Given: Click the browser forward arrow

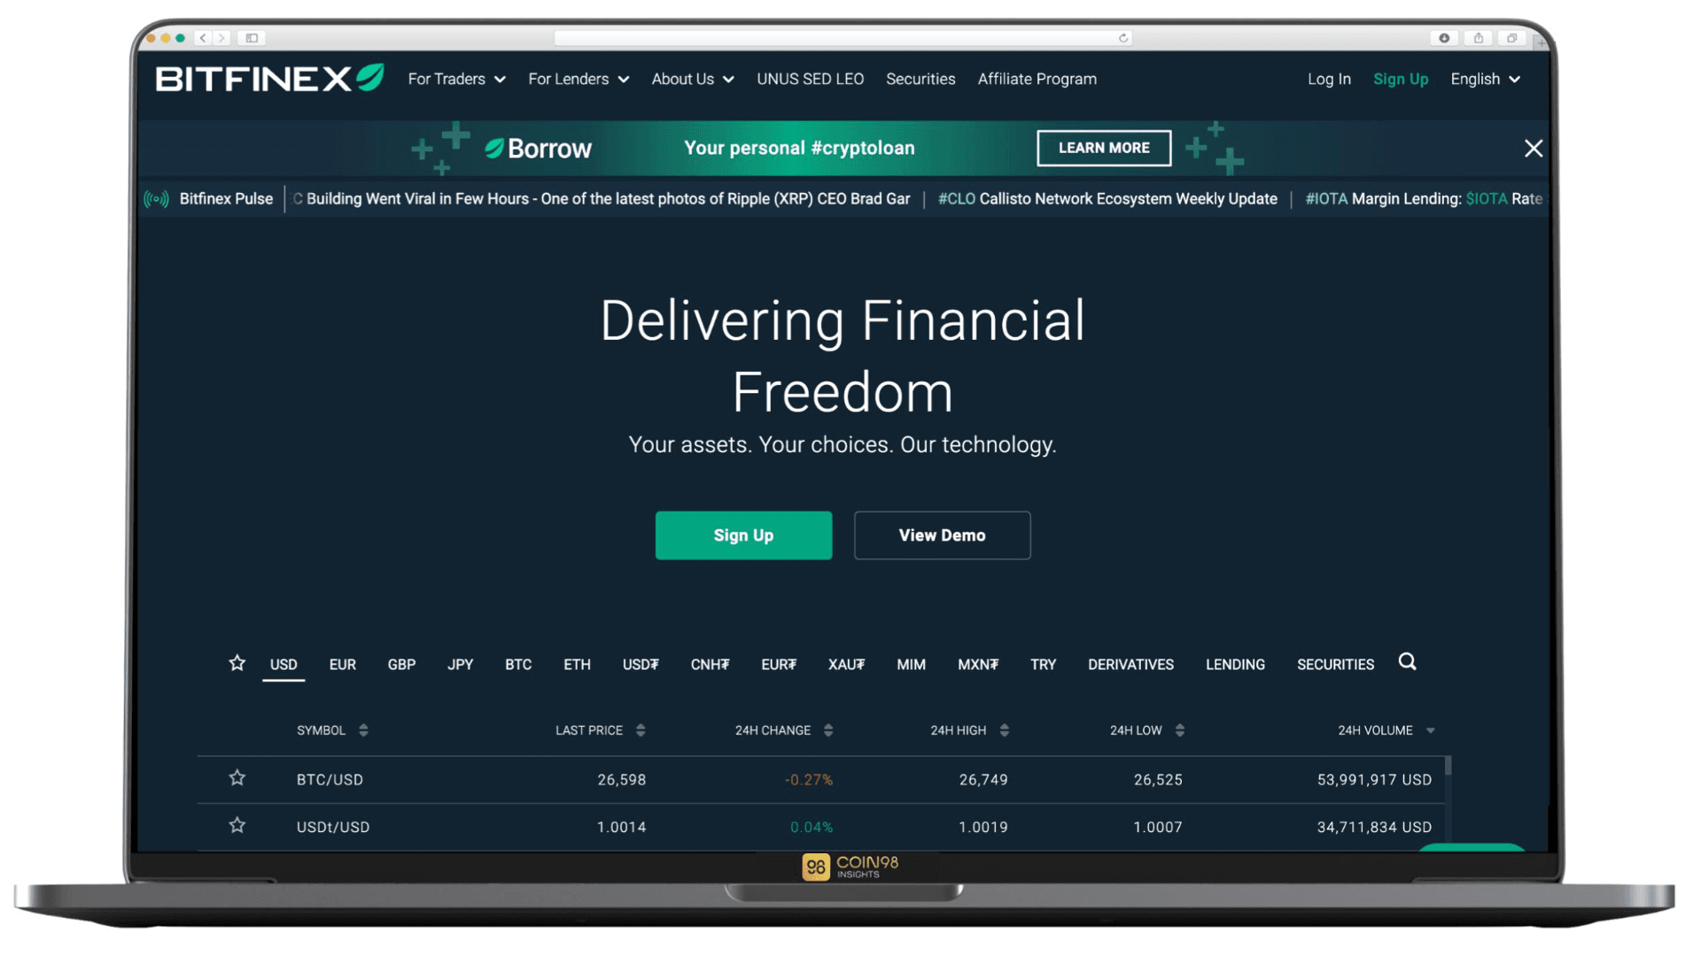Looking at the screenshot, I should click(x=221, y=38).
